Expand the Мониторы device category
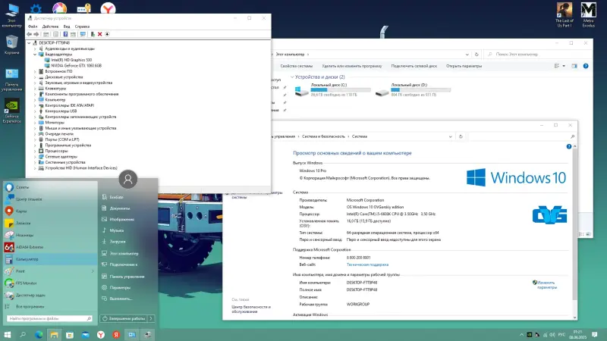Viewport: 607px width, 341px height. pos(35,123)
